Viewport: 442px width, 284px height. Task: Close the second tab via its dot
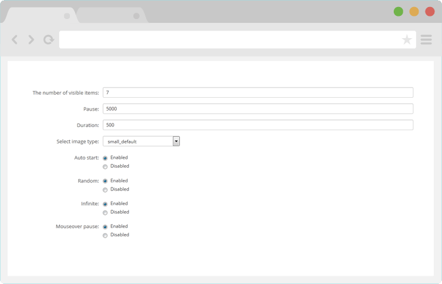pos(137,16)
